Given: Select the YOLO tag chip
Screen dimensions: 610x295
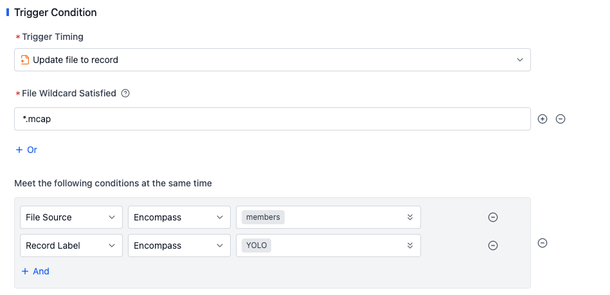Looking at the screenshot, I should click(x=256, y=246).
